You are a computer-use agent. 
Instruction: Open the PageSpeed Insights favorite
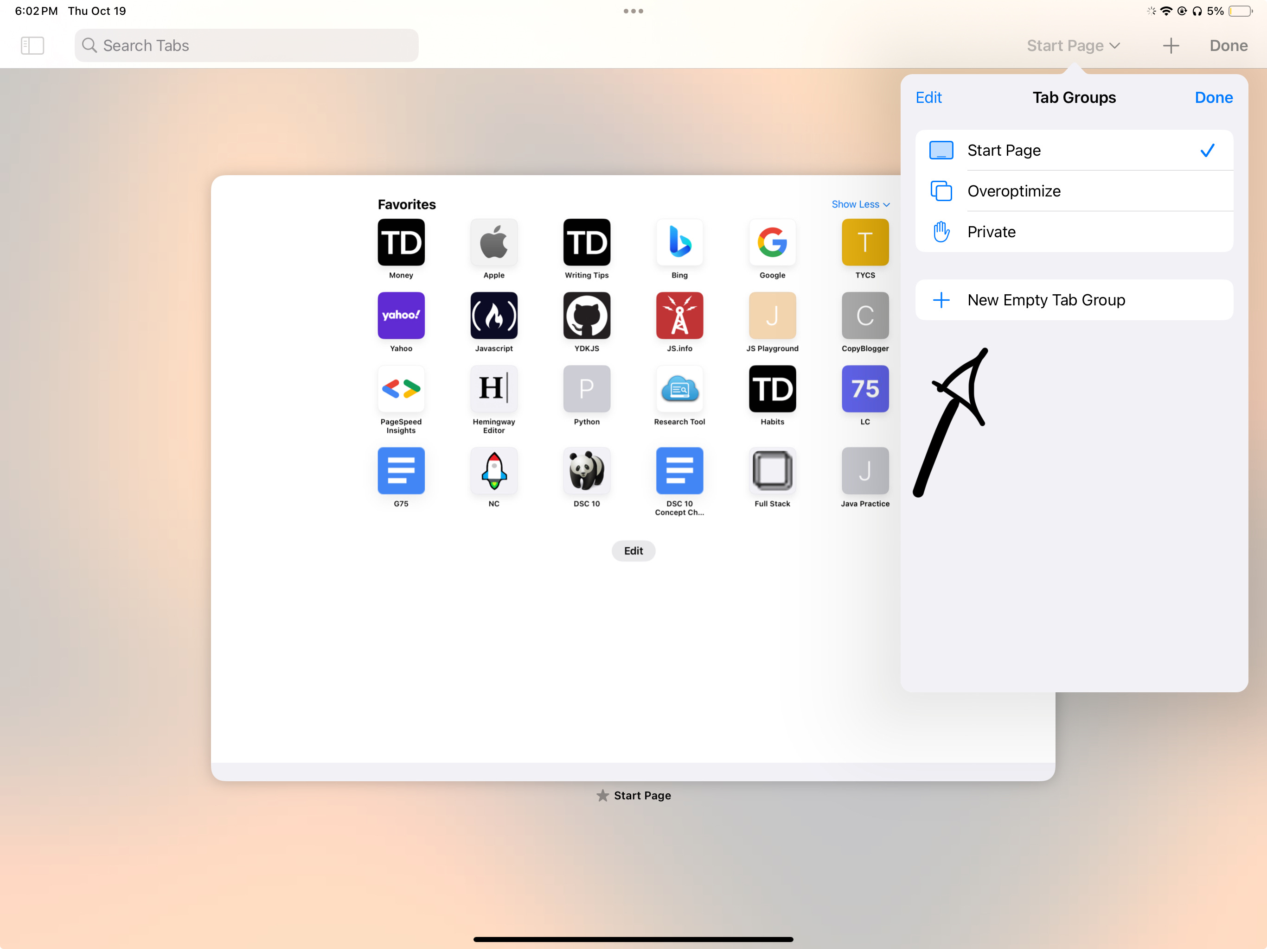click(x=401, y=389)
